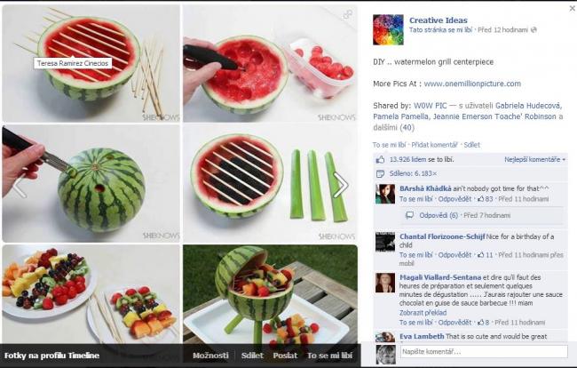Click the thumbs-up icon beside 13.926 lidem
Screen dimensions: 577x368
coord(380,159)
